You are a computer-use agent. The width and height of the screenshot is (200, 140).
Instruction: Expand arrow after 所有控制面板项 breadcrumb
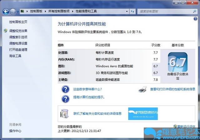(73, 11)
